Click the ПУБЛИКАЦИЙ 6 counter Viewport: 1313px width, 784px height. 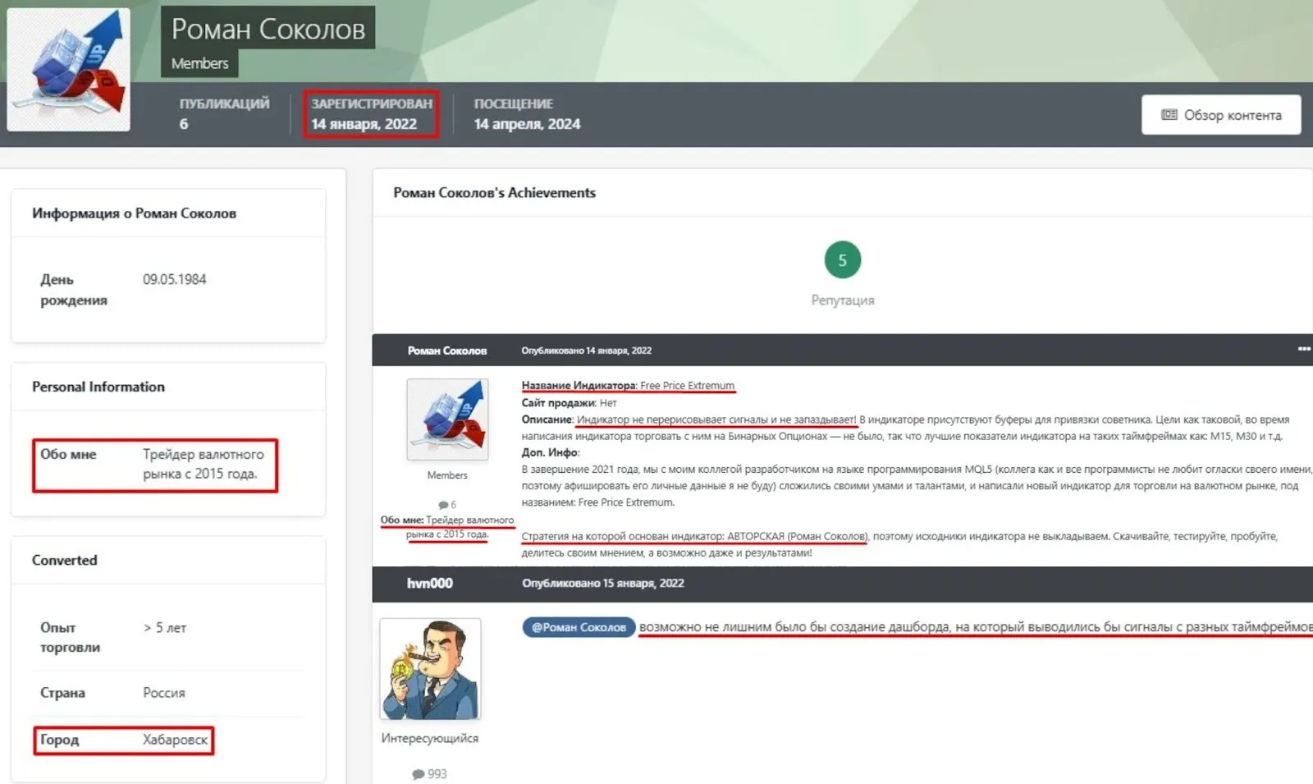pyautogui.click(x=224, y=113)
